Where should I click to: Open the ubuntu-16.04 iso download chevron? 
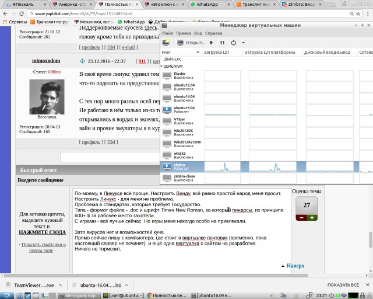pyautogui.click(x=126, y=285)
